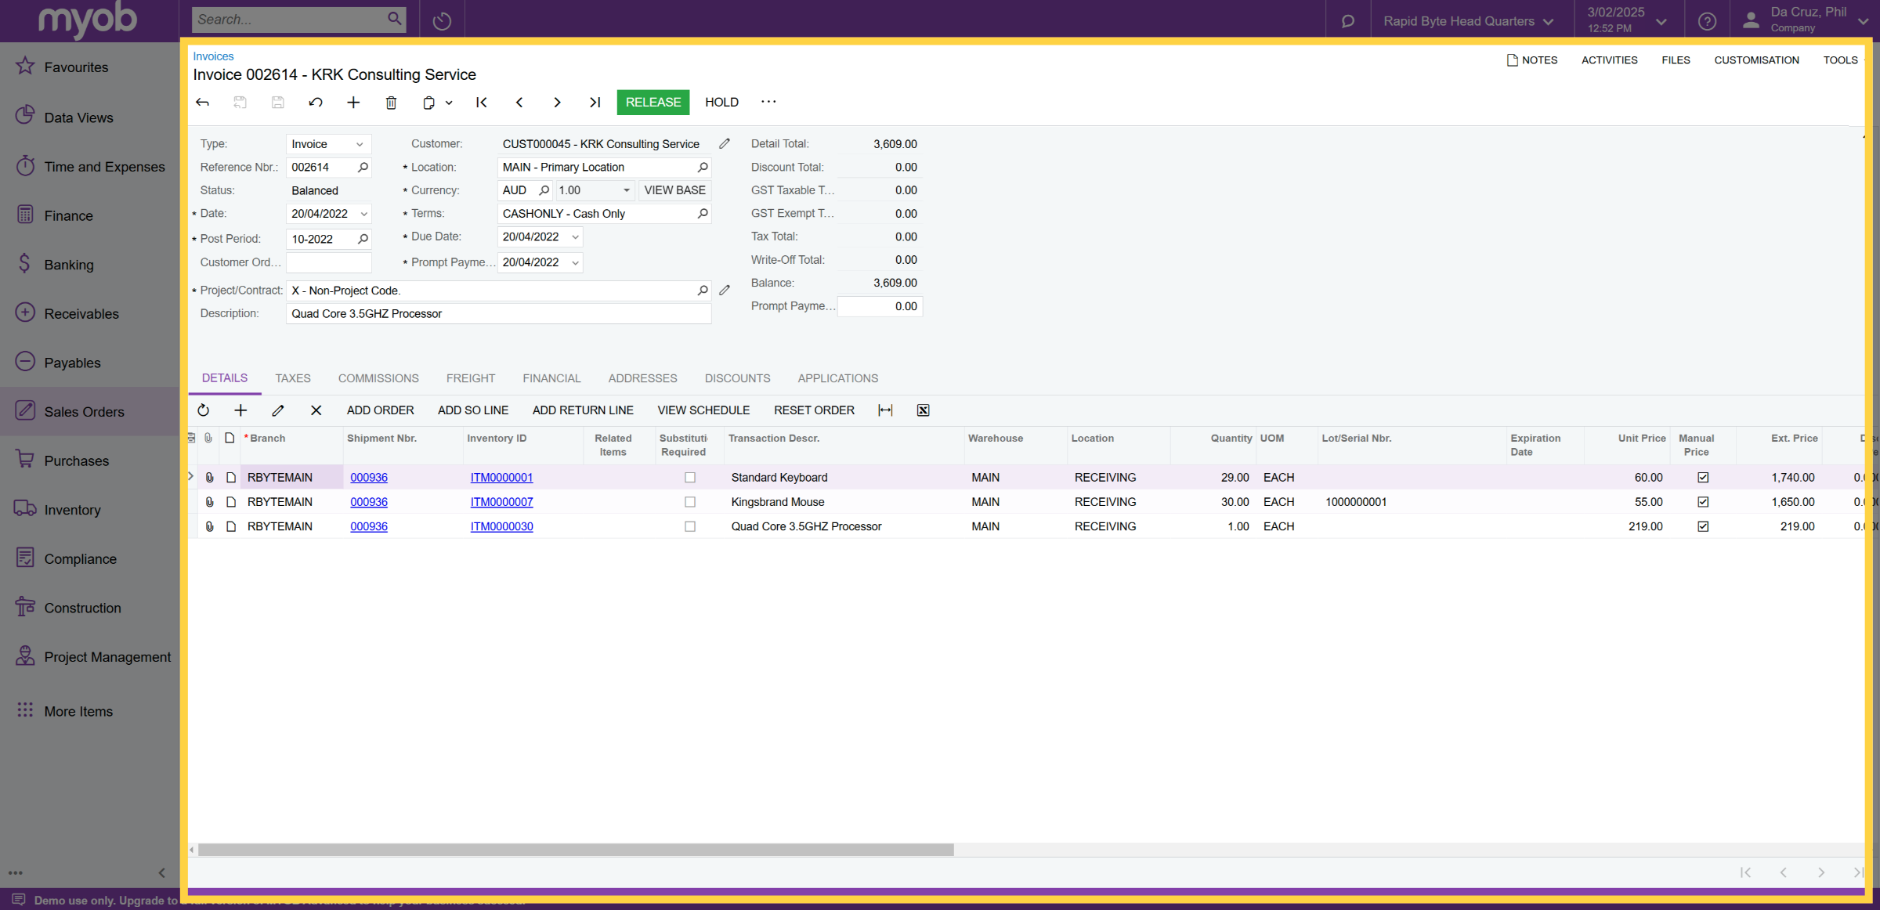Click the undo icon in the toolbar
This screenshot has height=910, width=1880.
pyautogui.click(x=316, y=103)
